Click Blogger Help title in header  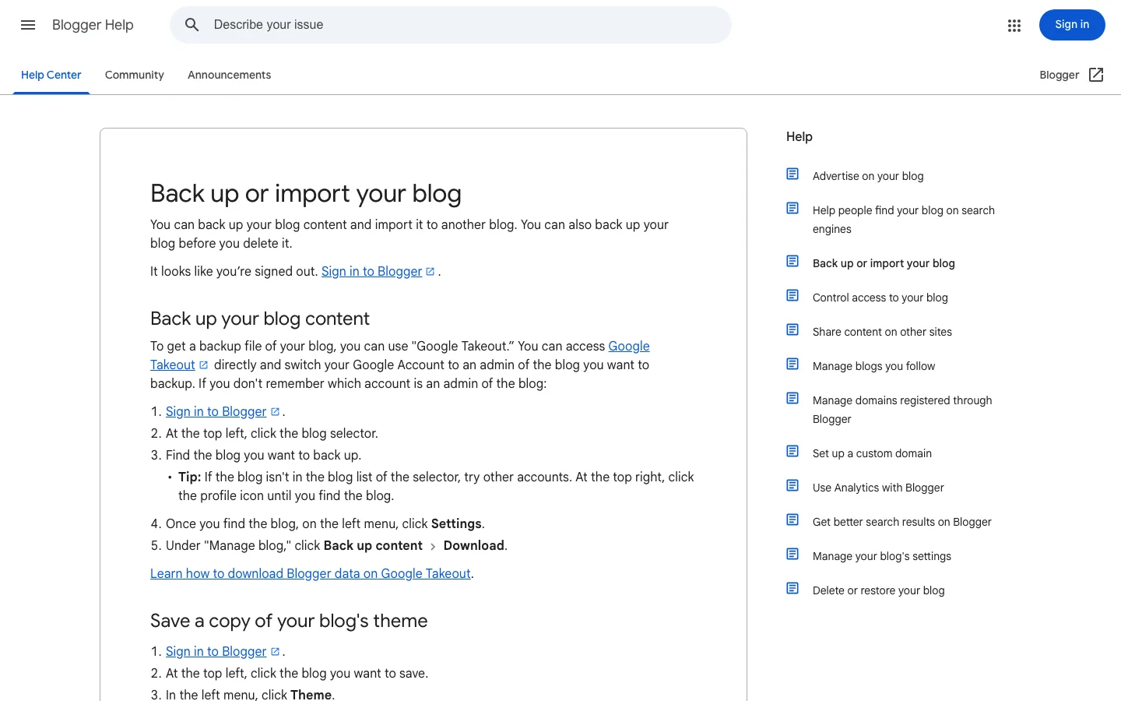[93, 25]
